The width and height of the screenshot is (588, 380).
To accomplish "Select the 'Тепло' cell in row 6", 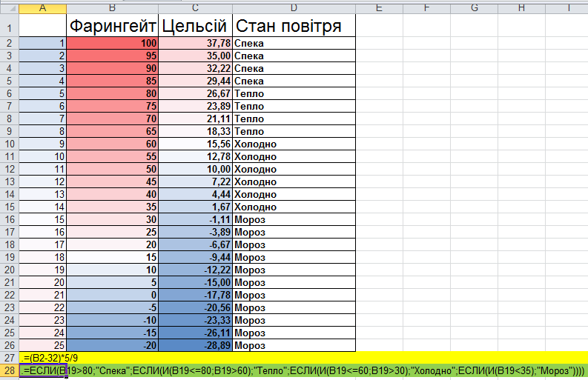I will point(294,93).
